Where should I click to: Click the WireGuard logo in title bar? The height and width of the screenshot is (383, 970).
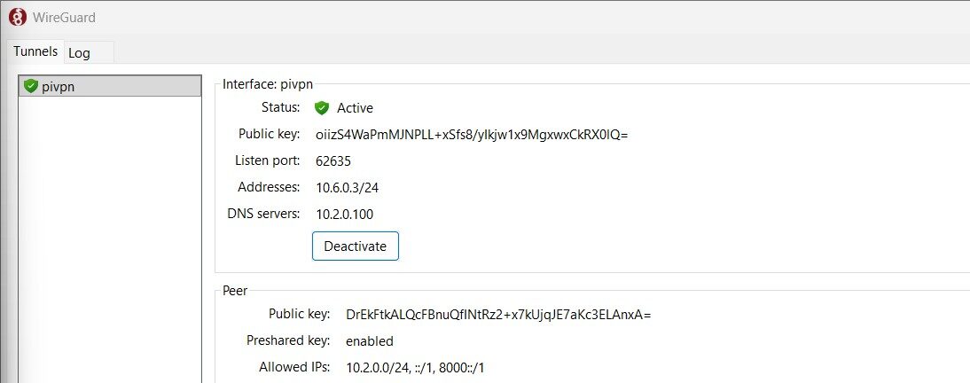tap(17, 16)
